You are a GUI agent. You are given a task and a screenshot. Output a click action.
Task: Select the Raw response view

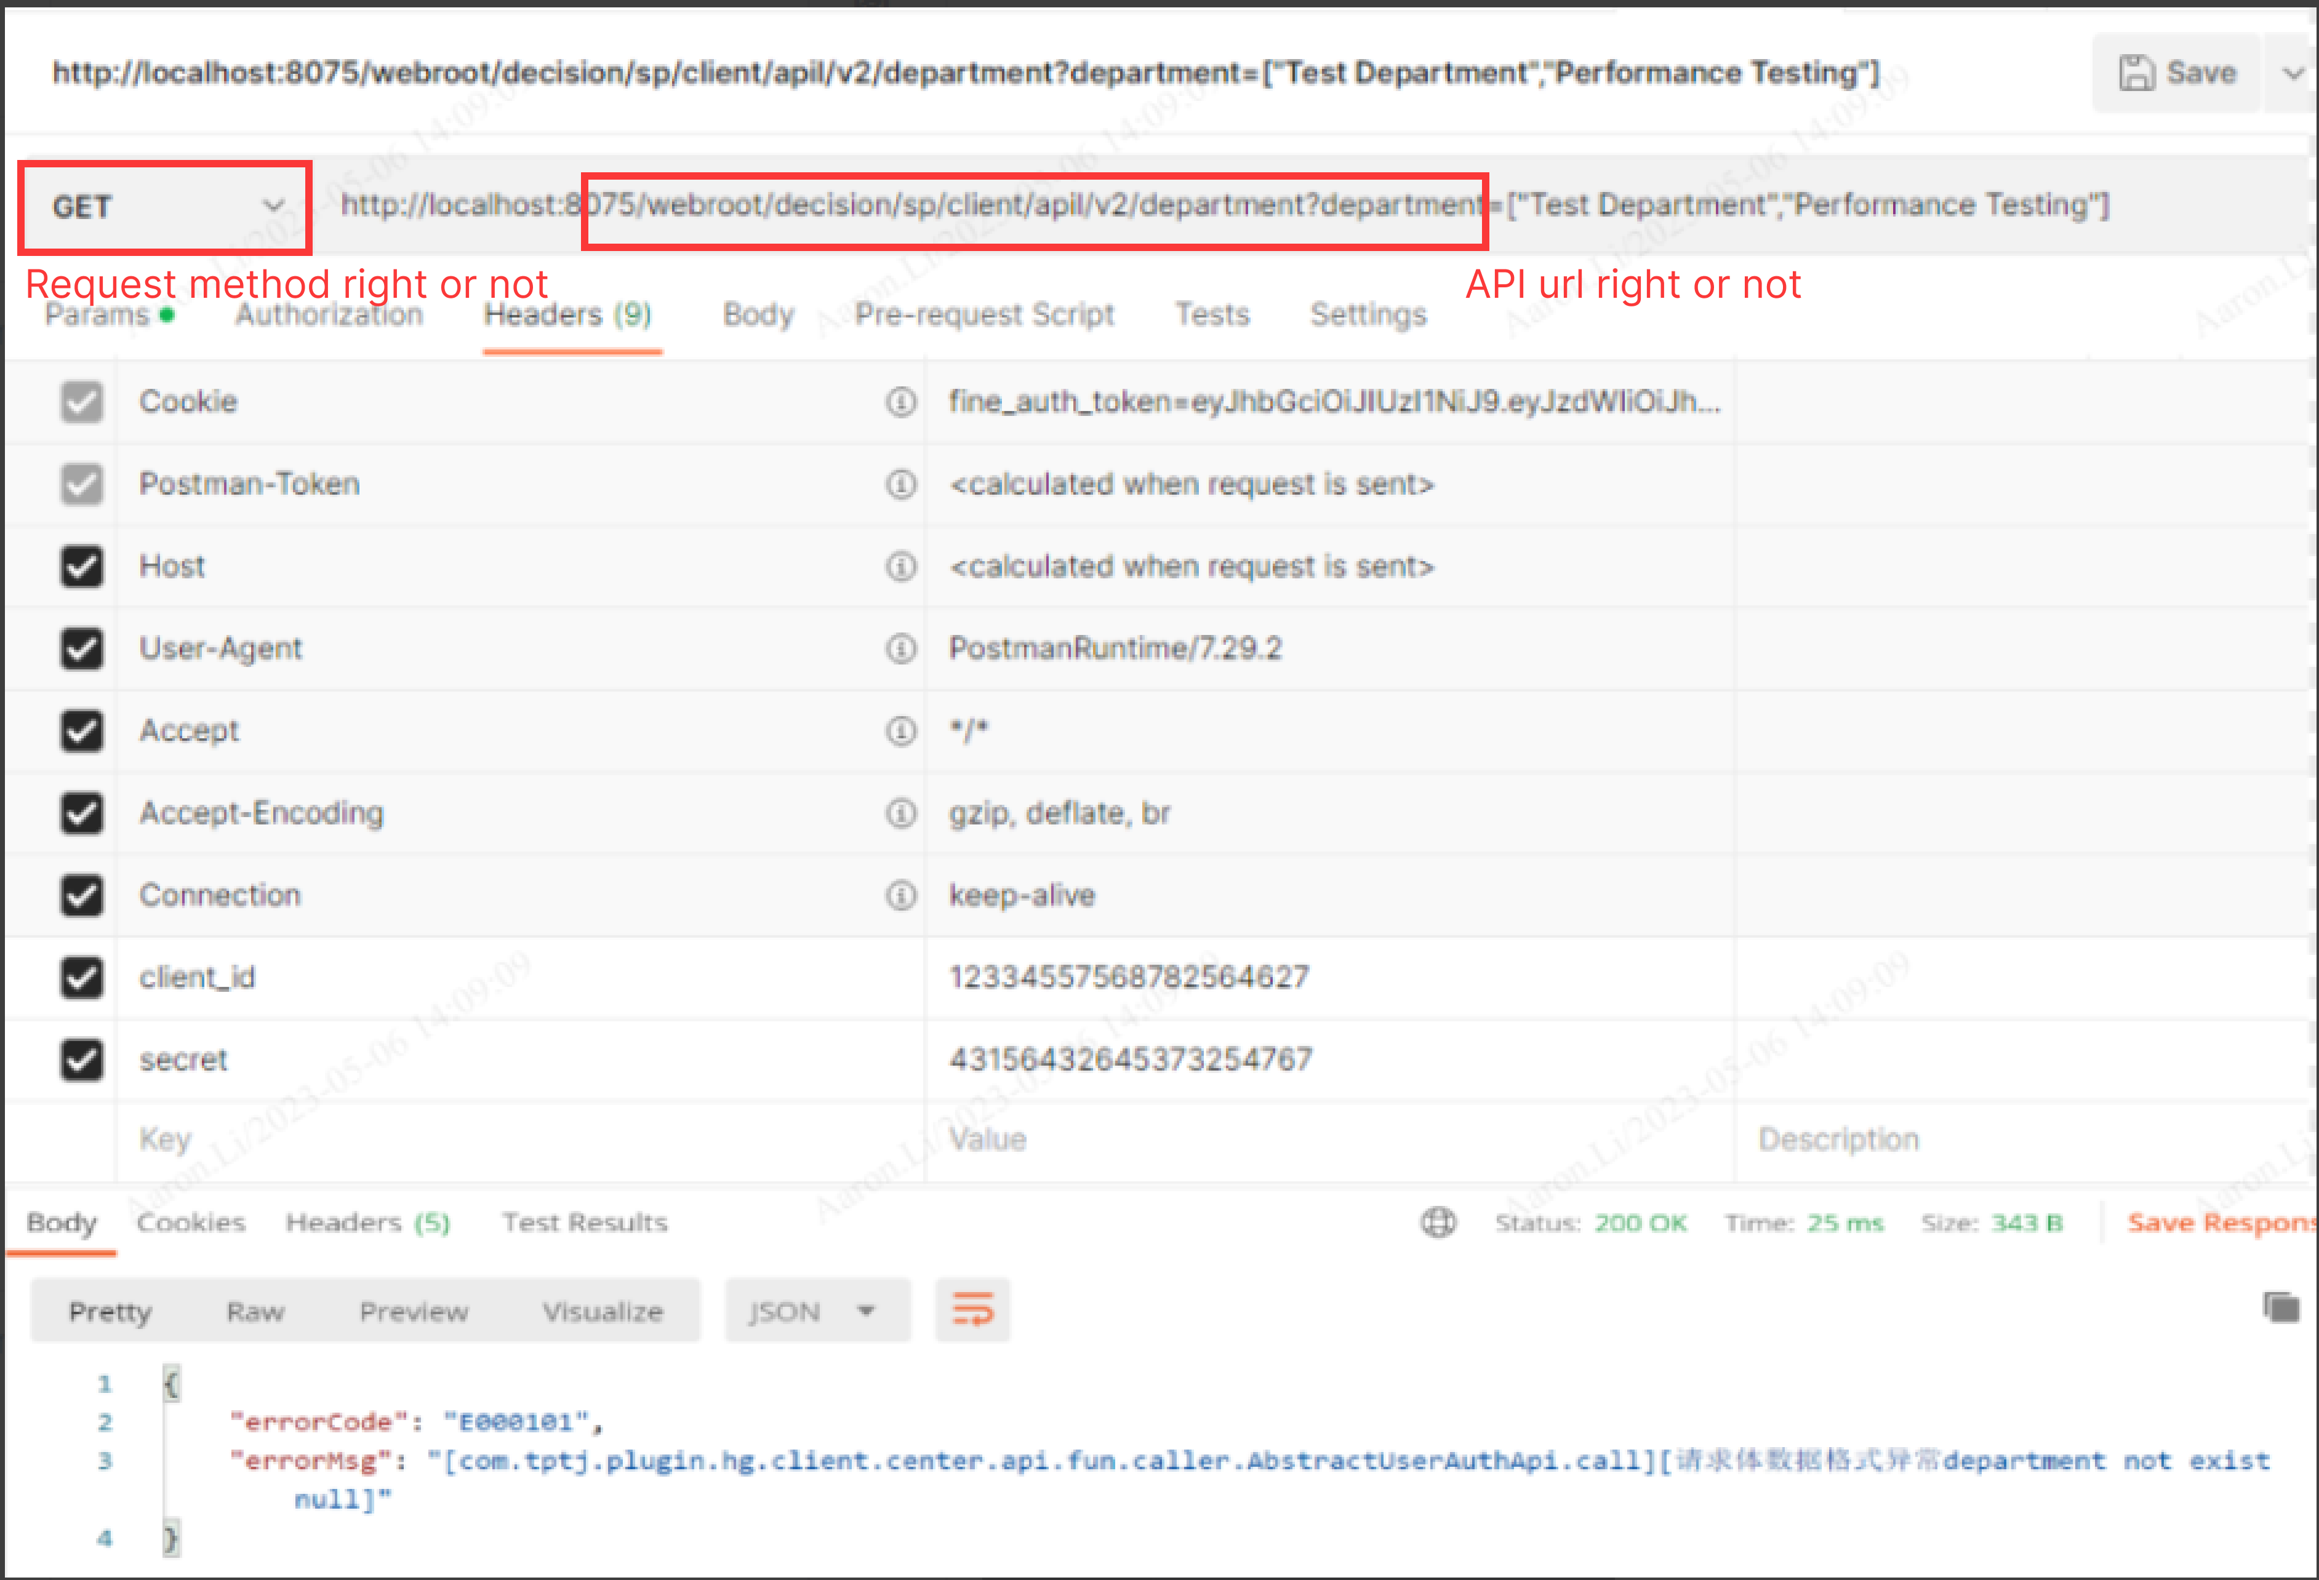(x=255, y=1312)
